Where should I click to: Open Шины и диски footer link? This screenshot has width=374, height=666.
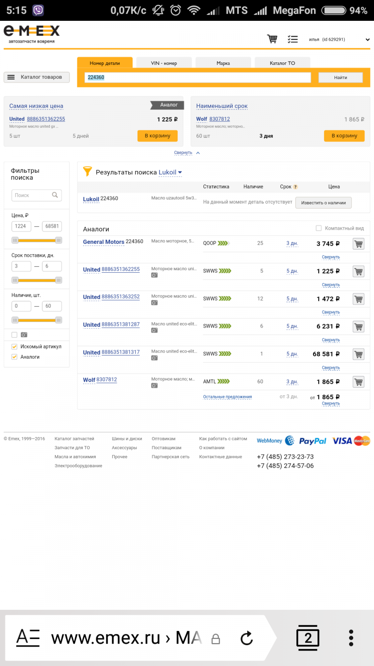click(x=127, y=439)
